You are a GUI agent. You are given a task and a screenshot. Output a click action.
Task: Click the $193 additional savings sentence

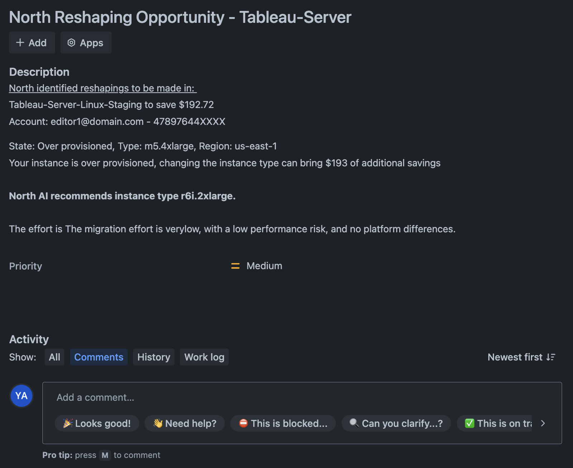pyautogui.click(x=225, y=163)
